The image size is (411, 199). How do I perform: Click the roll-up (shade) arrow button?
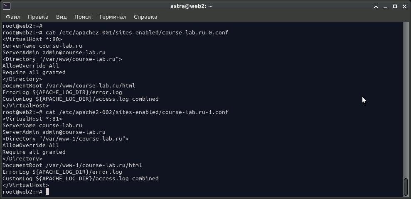pos(375,6)
